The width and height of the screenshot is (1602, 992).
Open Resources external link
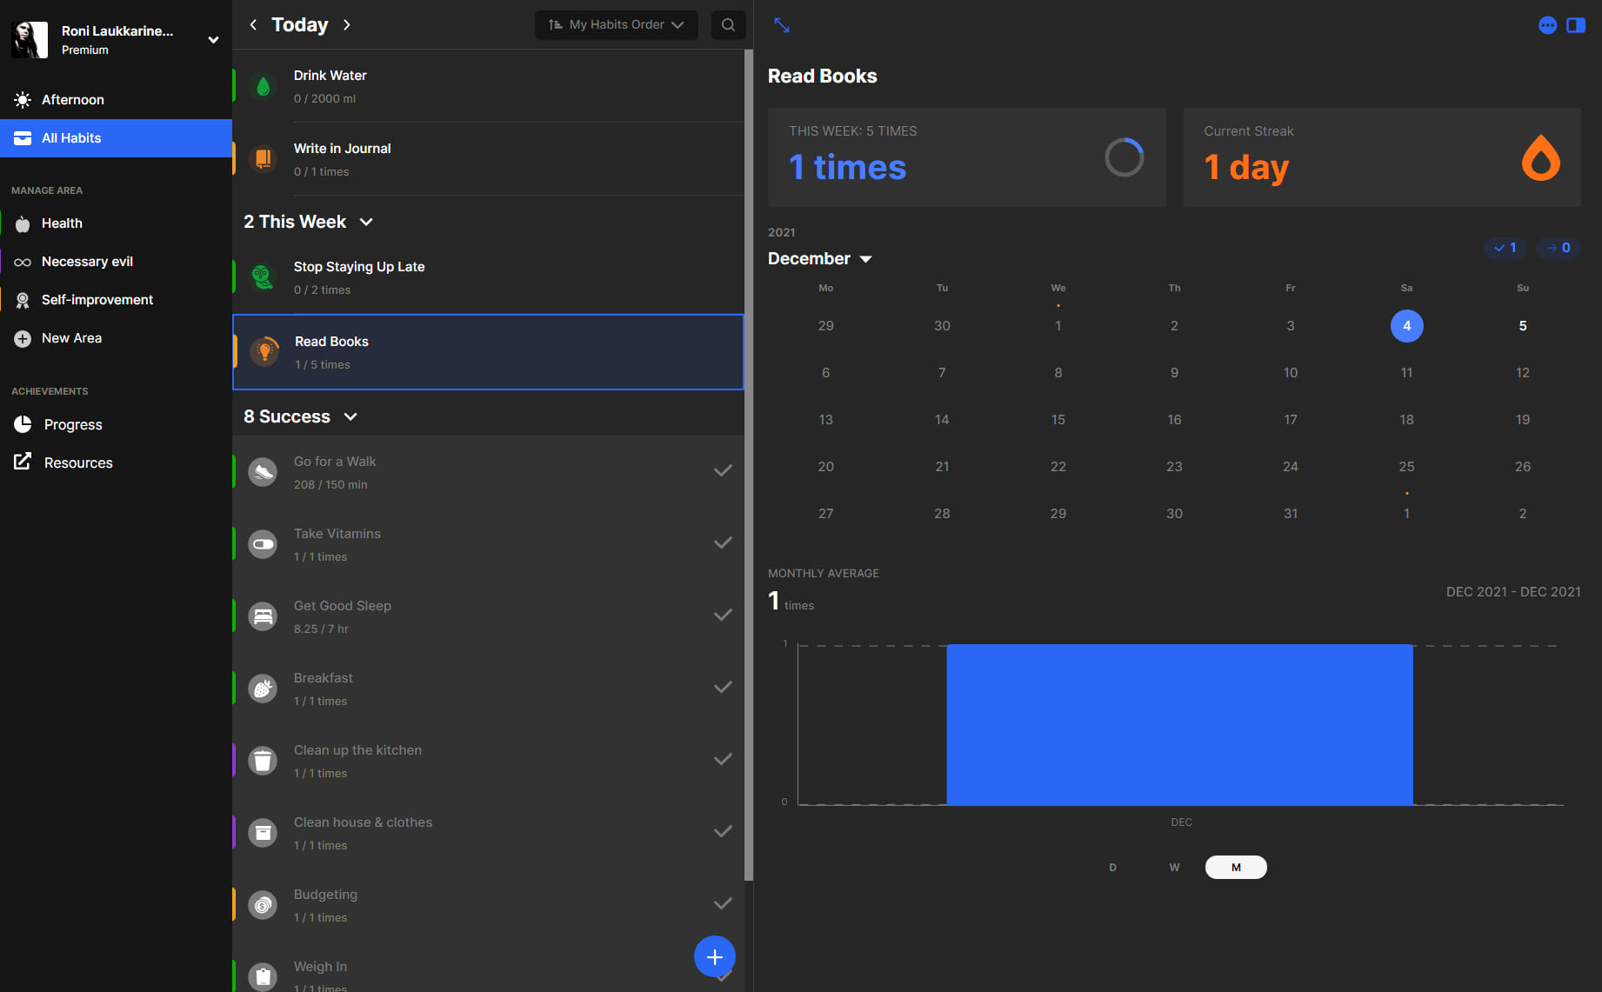116,463
